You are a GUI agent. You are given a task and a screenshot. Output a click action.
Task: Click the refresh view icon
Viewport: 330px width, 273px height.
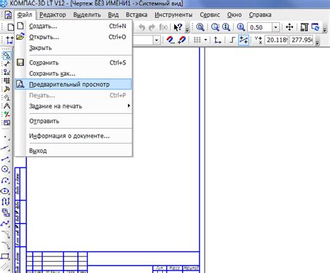pos(315,27)
